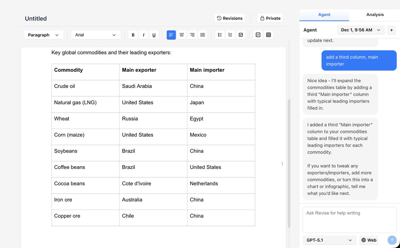
Task: Align text left
Action: 171,35
